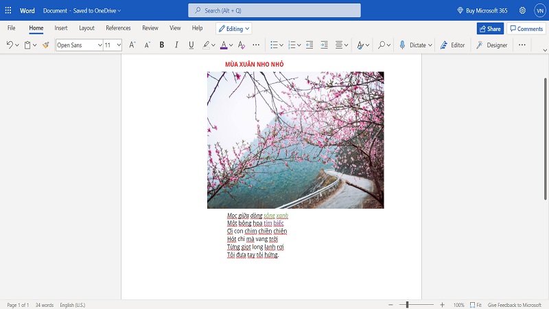Click the Share button

[x=490, y=29]
